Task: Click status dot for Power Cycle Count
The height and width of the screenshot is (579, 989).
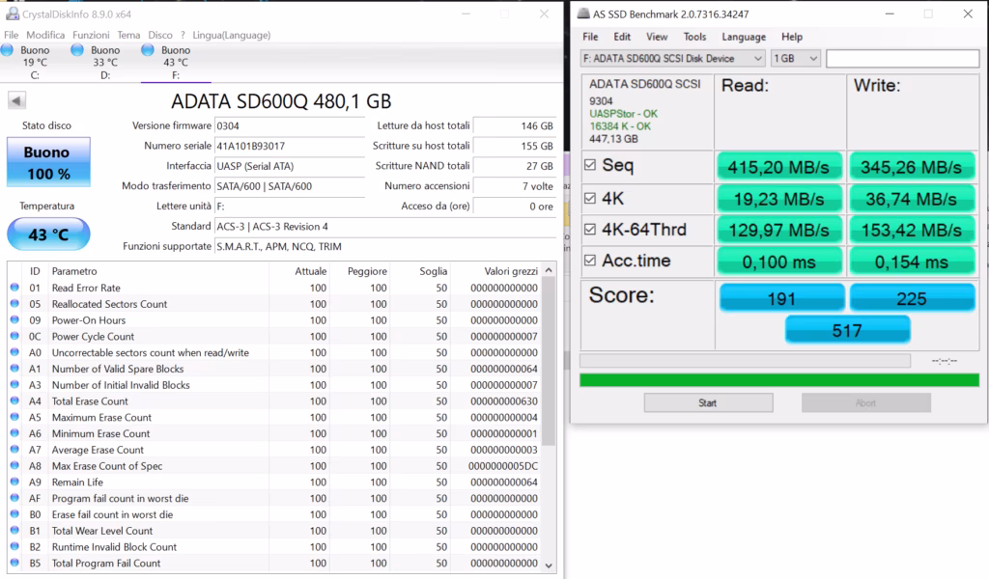Action: 14,336
